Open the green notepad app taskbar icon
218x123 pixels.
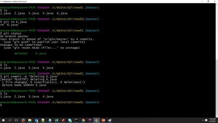coord(43,120)
